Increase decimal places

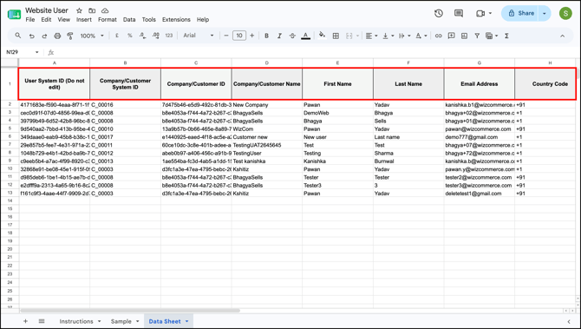155,36
